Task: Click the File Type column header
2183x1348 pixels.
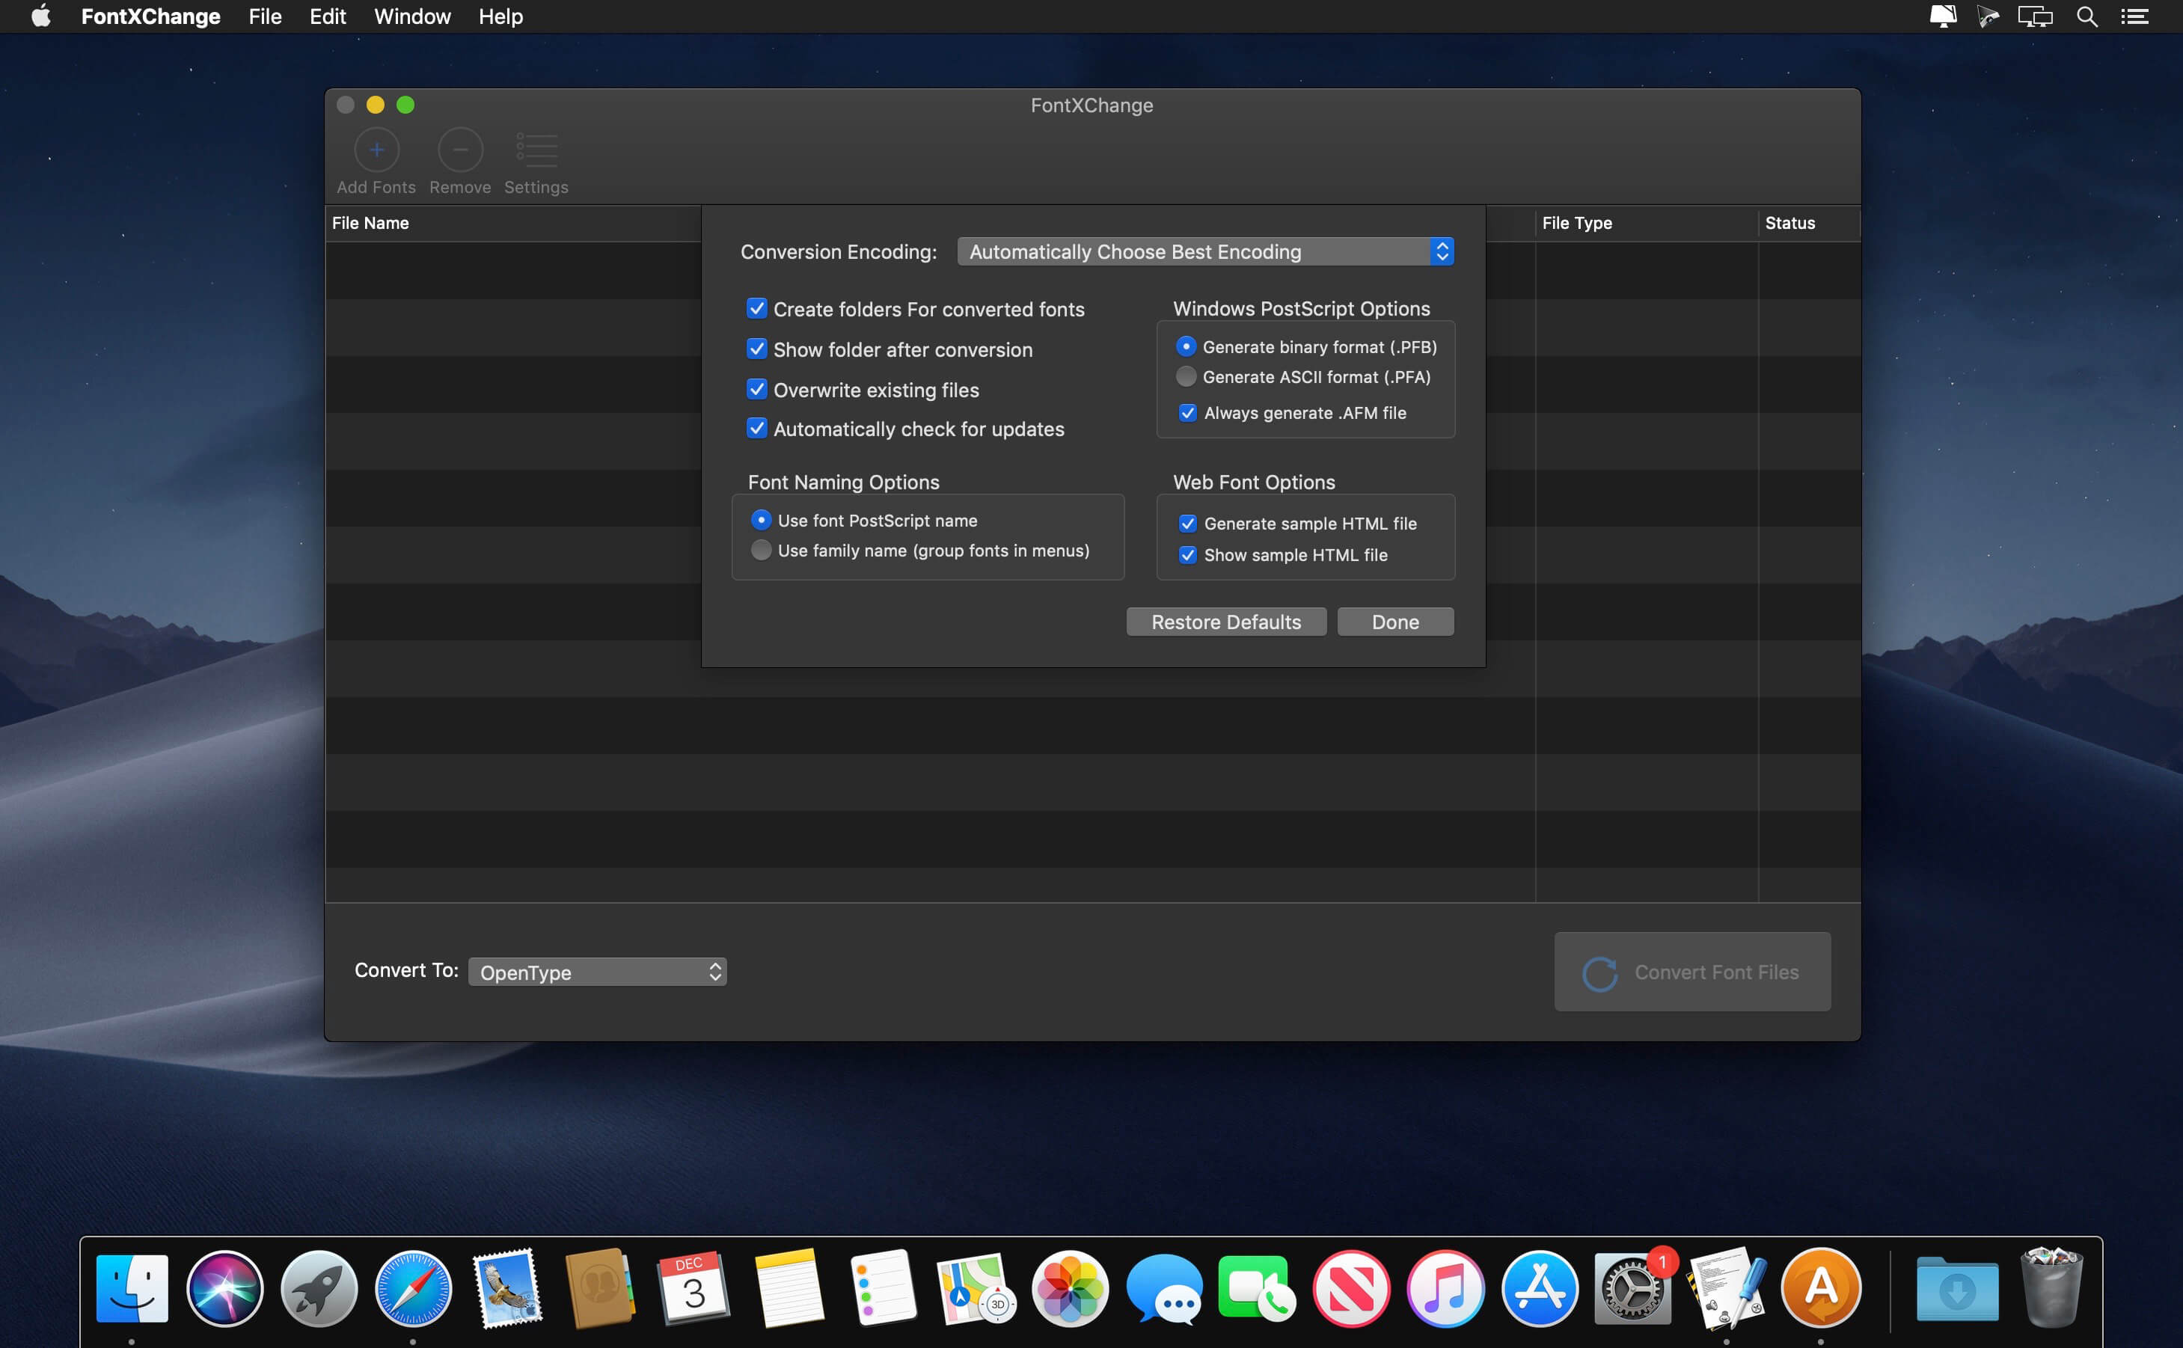Action: [1577, 223]
